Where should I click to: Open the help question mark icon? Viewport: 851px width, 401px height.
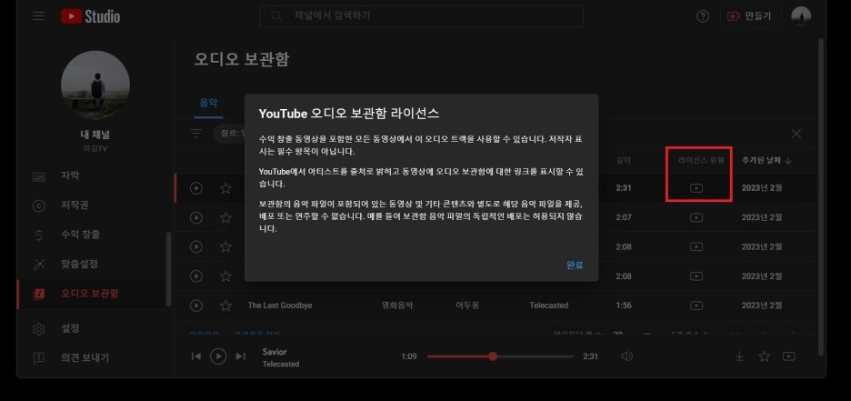click(703, 16)
